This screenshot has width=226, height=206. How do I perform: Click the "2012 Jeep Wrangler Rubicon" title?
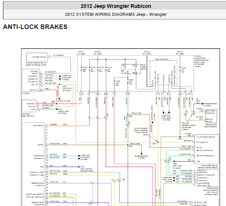coord(116,6)
